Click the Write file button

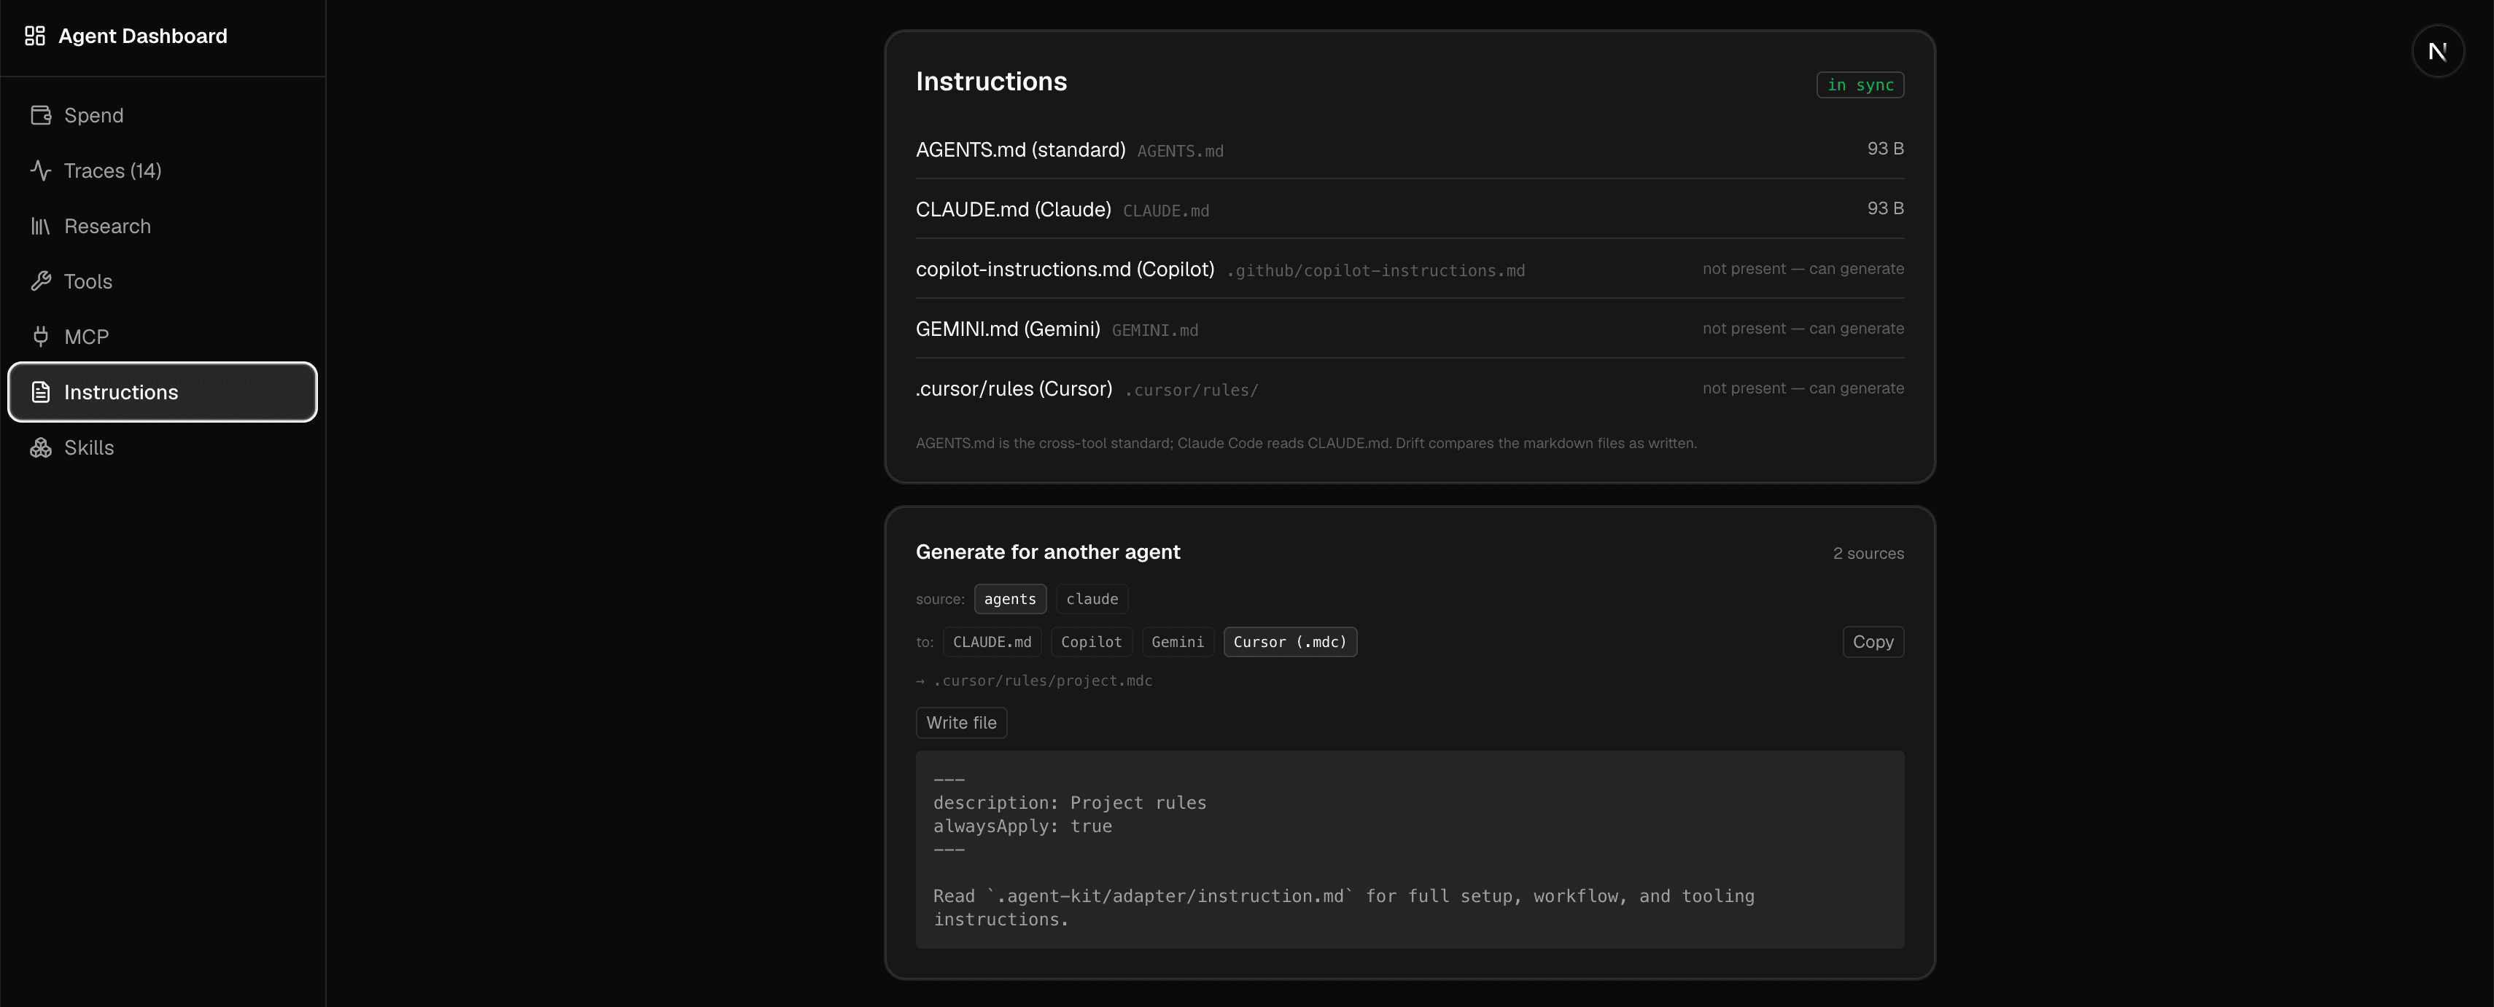point(961,723)
